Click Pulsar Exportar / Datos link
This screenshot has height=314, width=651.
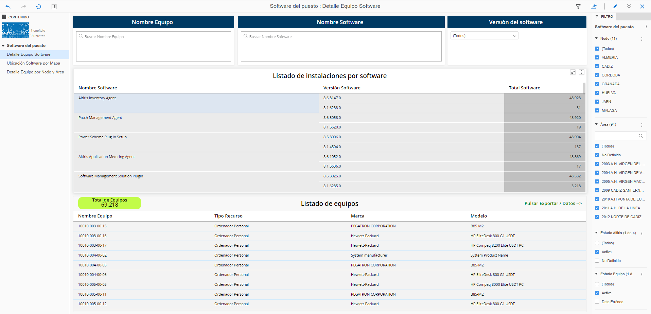point(553,204)
